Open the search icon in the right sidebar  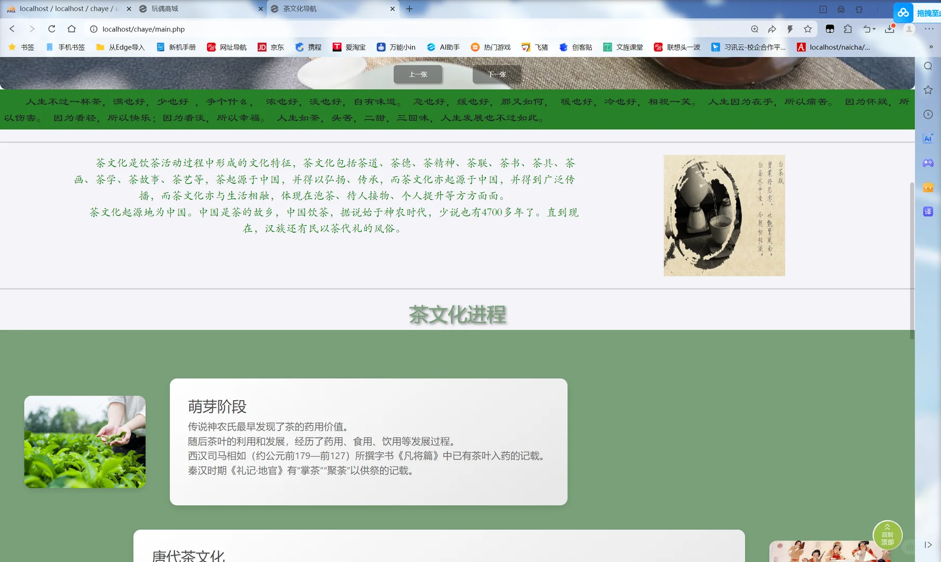coord(928,66)
